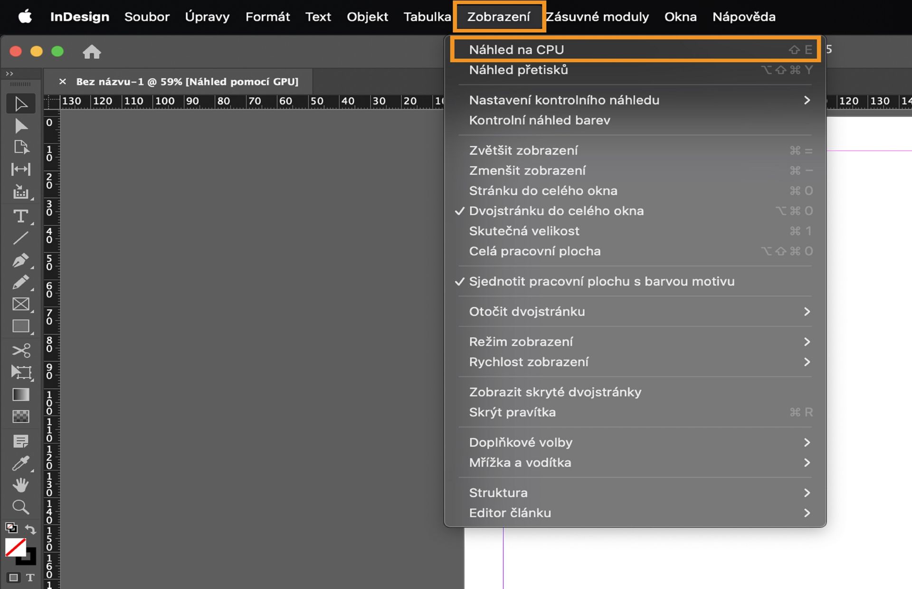Screen dimensions: 912x589
Task: Enable Náhled přetisků option
Action: coord(518,70)
